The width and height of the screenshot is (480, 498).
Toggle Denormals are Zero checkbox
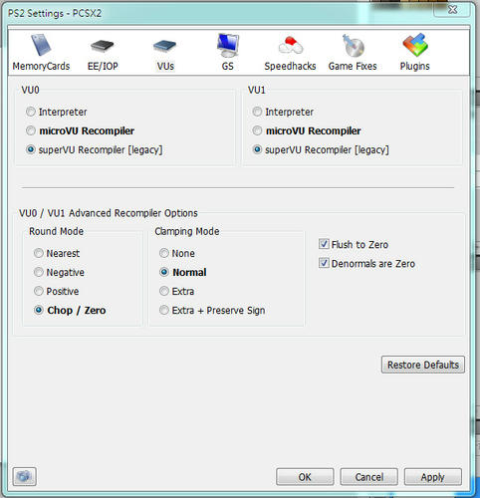pyautogui.click(x=324, y=263)
